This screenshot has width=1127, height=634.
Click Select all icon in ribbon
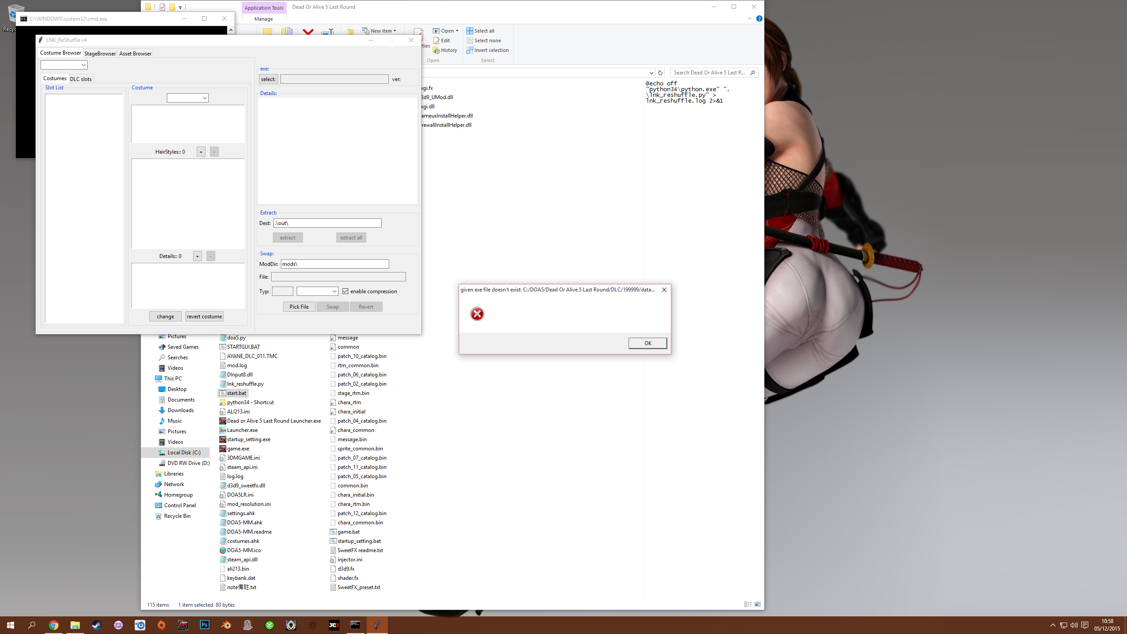pos(470,31)
